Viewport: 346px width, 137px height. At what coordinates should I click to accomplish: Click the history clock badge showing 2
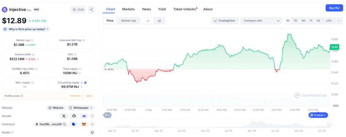pos(107,115)
